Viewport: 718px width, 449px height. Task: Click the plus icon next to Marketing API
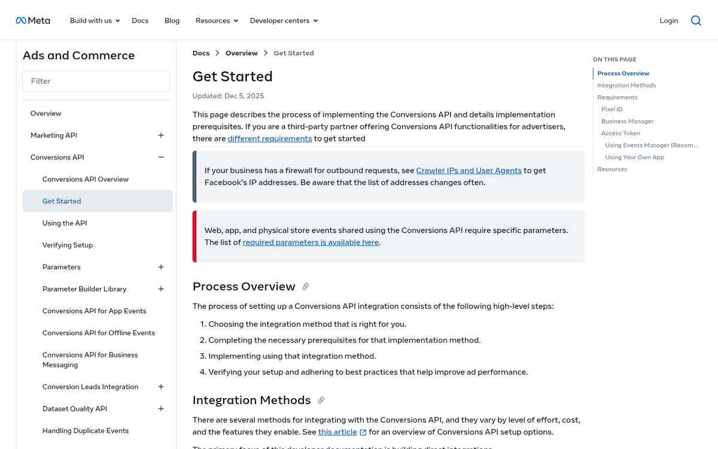tap(160, 135)
